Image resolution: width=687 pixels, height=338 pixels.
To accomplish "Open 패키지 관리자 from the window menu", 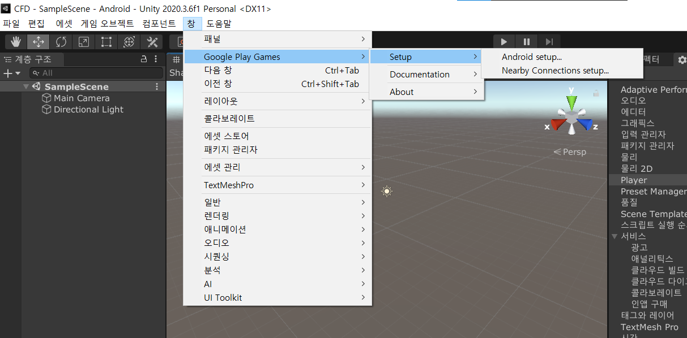I will click(x=278, y=150).
